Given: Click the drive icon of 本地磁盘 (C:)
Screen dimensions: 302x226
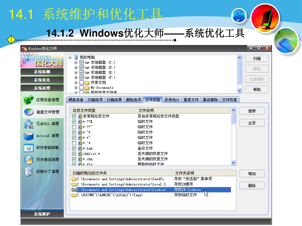Looking at the screenshot, I should [87, 62].
